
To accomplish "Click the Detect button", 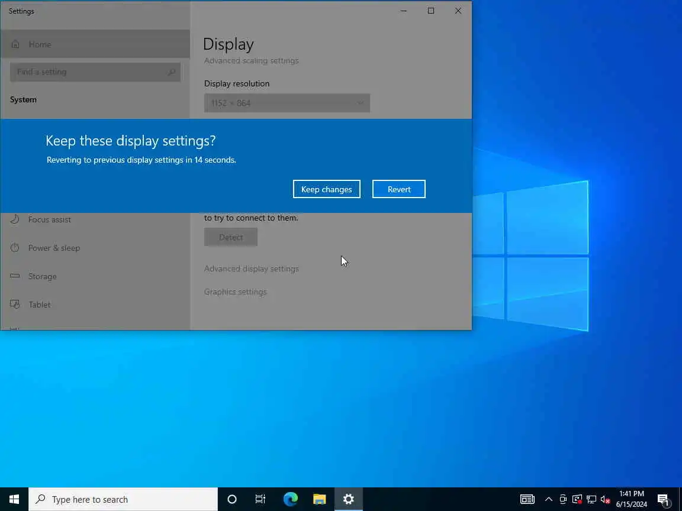I will coord(230,237).
